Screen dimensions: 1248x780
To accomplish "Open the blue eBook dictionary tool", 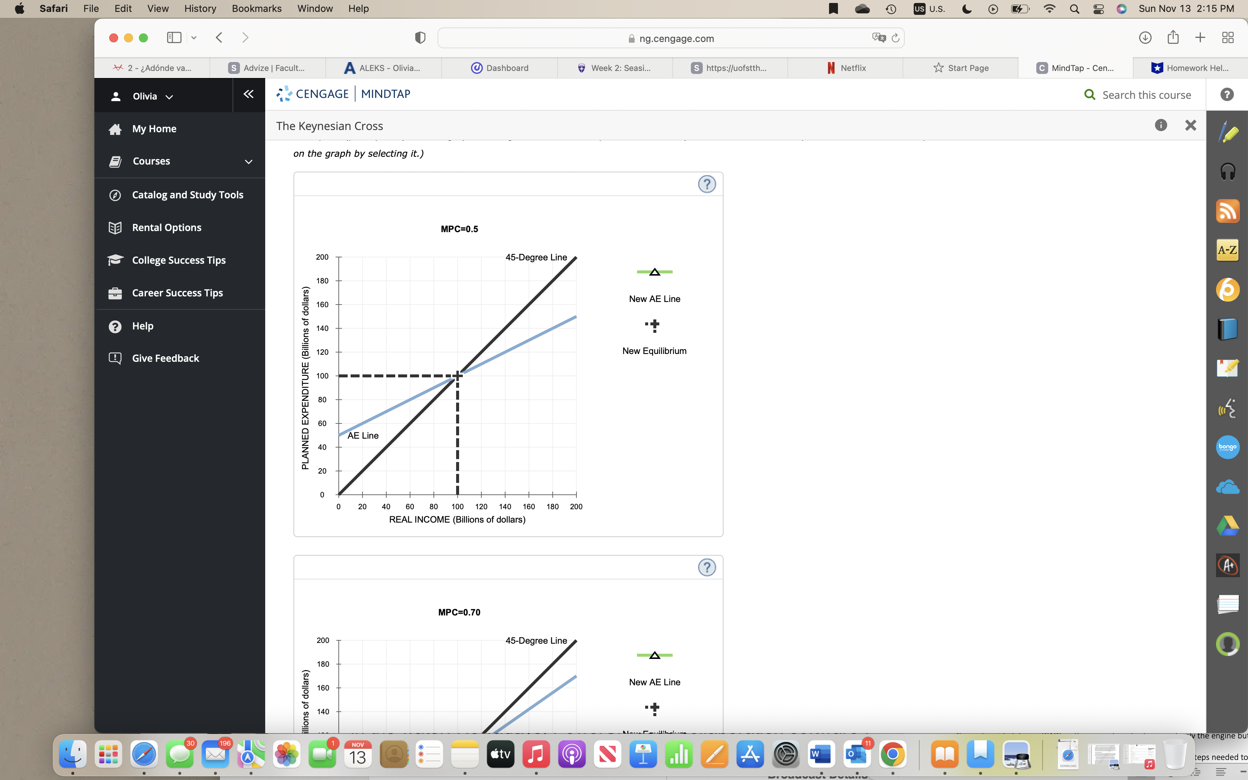I will (x=1228, y=329).
